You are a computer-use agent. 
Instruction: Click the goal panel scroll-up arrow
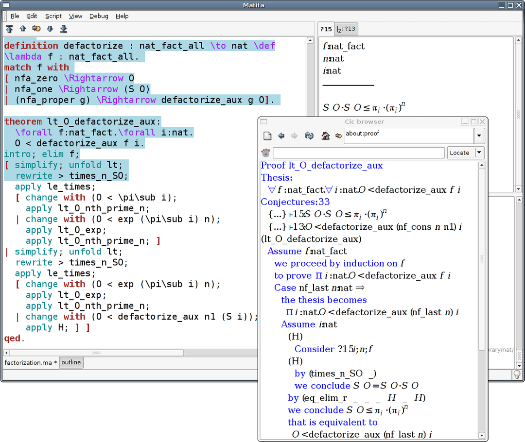tap(518, 40)
